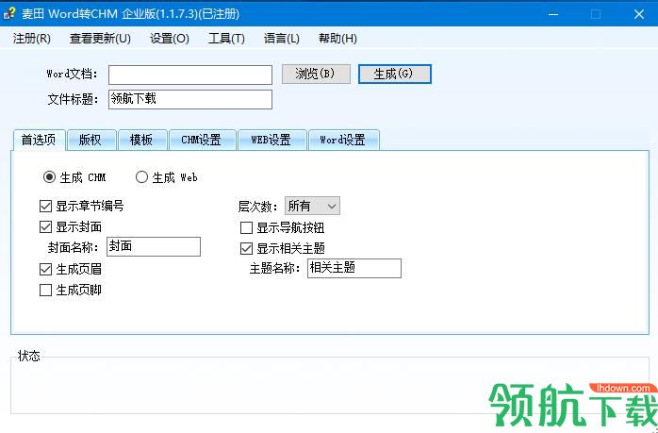
Task: Click the 浏览(B) browse button
Action: (316, 74)
